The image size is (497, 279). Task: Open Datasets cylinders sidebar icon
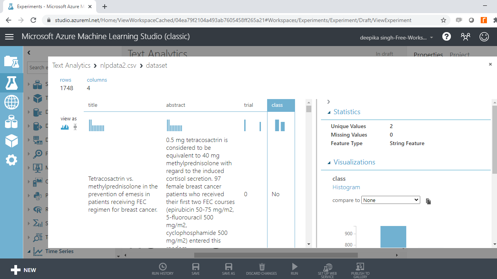[x=11, y=122]
